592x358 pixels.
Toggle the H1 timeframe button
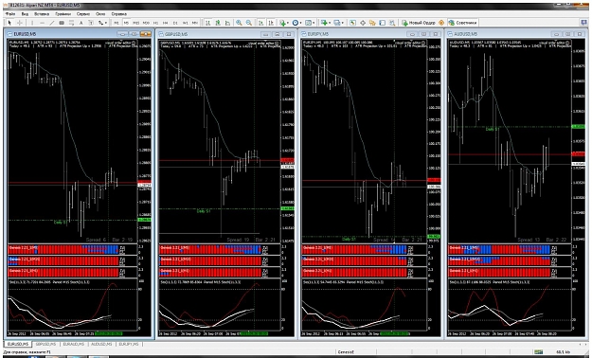[155, 23]
